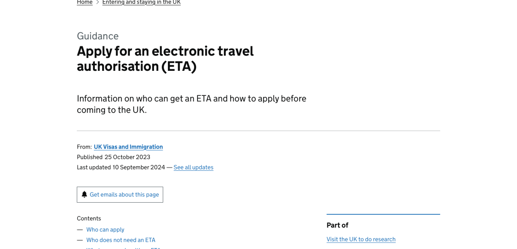Screen dimensions: 517x249
Task: Open Who does not need an ETA section
Action: click(x=121, y=240)
